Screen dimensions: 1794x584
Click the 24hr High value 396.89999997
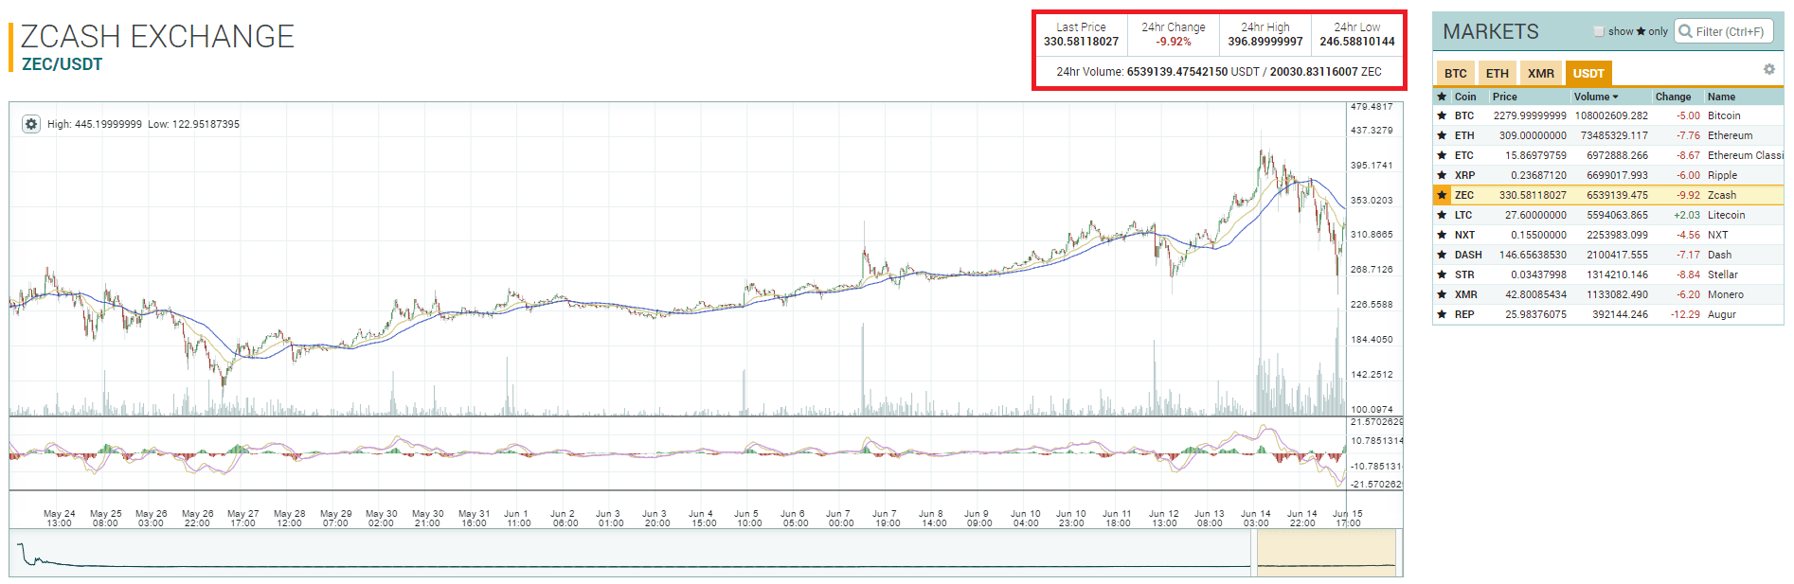1265,42
